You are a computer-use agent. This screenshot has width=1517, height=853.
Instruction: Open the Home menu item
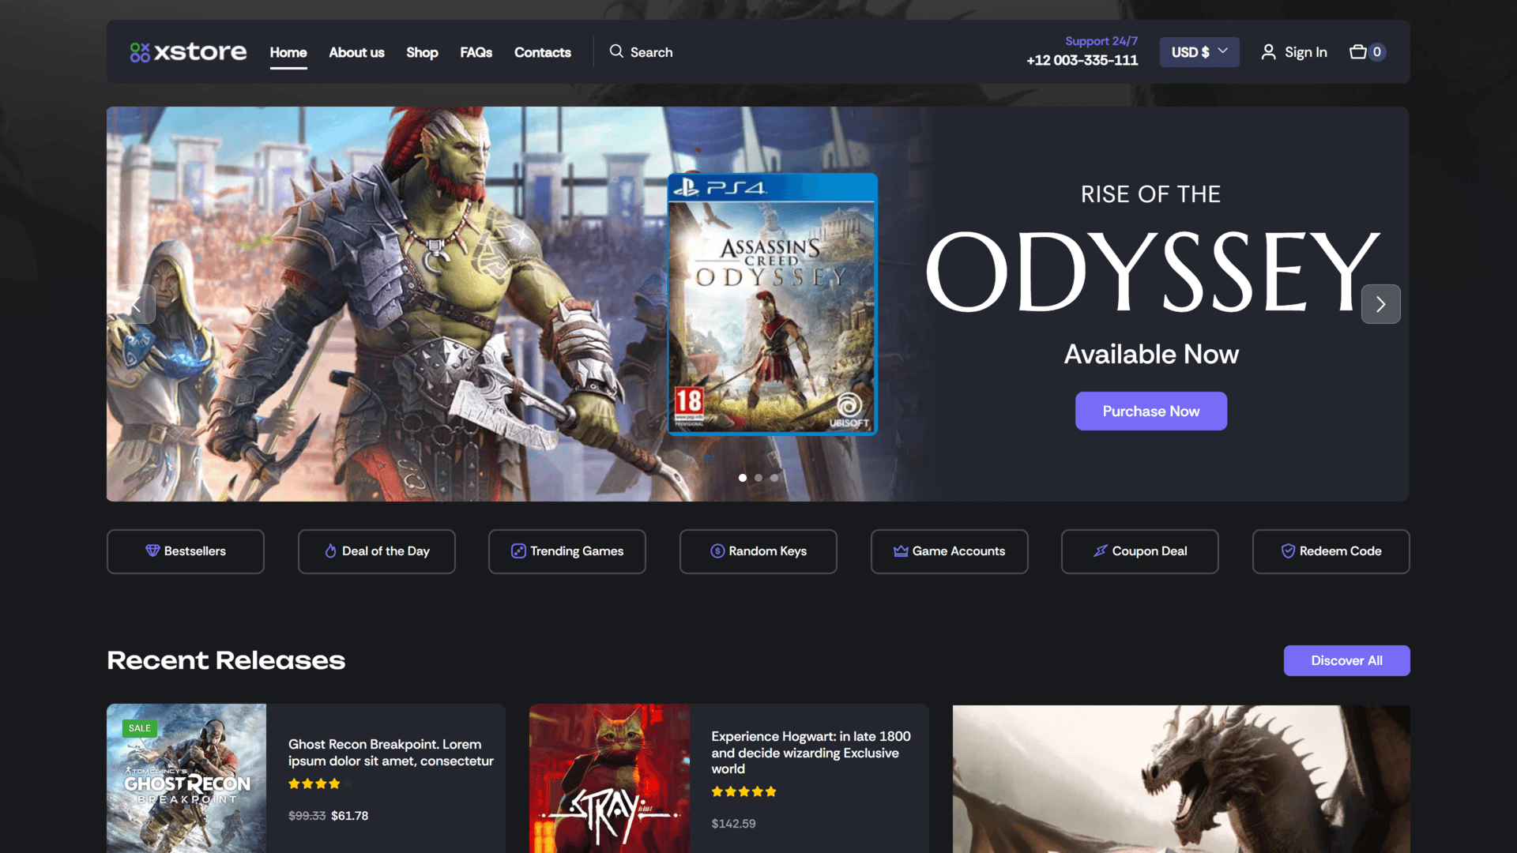[x=288, y=52]
